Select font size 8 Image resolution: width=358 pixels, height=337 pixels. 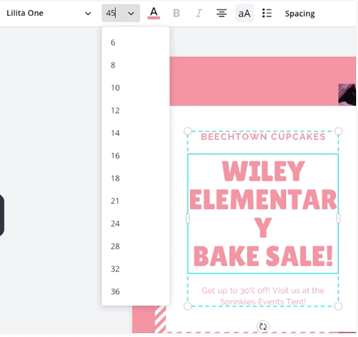(x=136, y=65)
